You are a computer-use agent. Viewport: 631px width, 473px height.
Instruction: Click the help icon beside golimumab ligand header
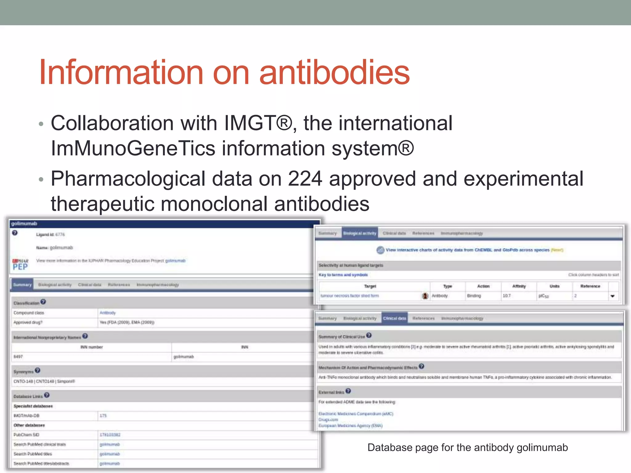pyautogui.click(x=15, y=233)
